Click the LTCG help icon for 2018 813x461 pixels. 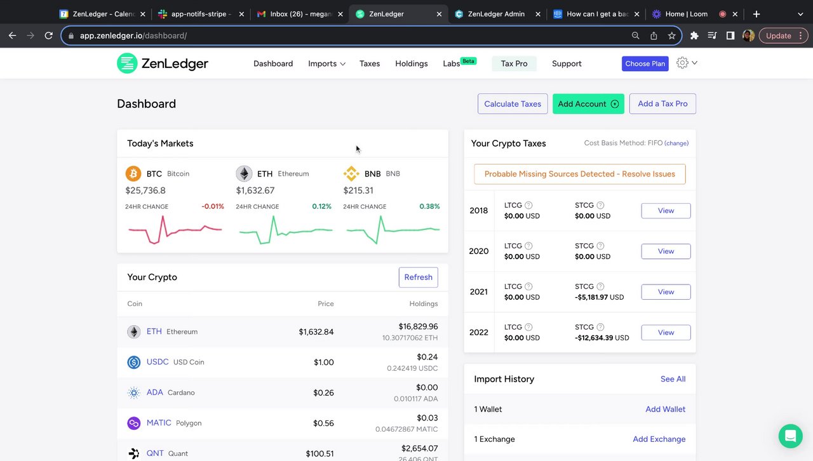[x=528, y=205]
